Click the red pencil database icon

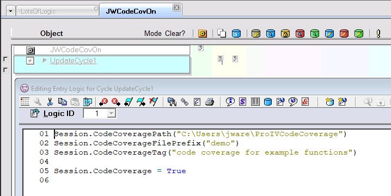344,33
